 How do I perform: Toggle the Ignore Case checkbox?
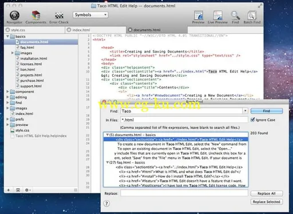tap(252, 120)
